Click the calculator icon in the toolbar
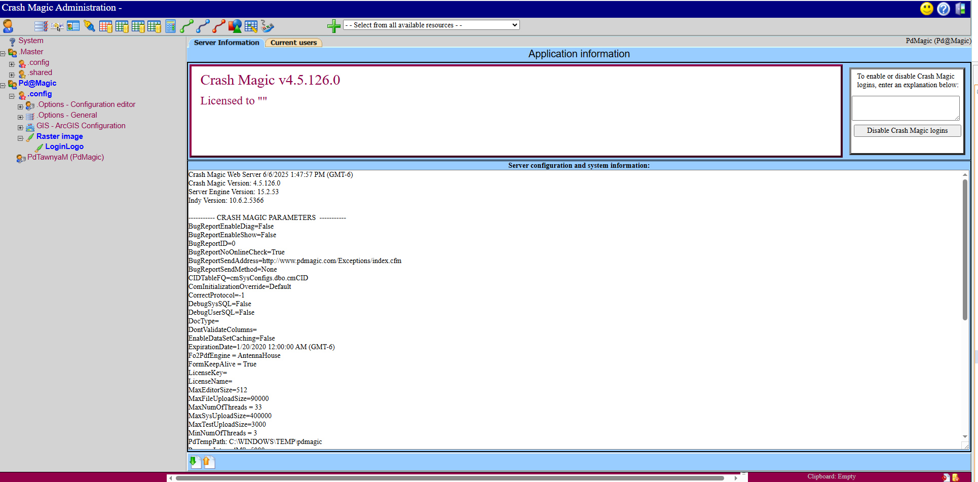978x482 pixels. click(x=170, y=26)
